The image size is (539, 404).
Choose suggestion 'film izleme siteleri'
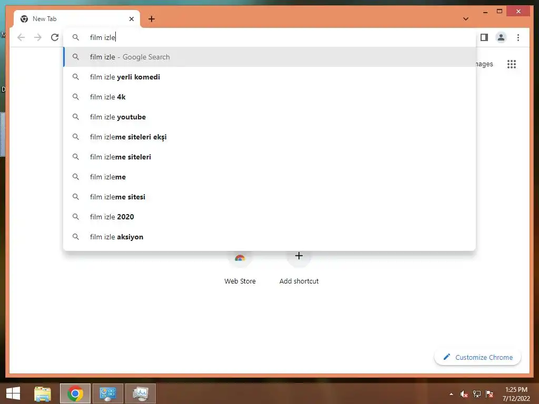point(270,157)
